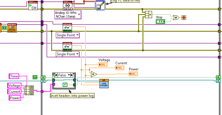This screenshot has height=115, width=222.
Task: Click the Voltage DBL indicator terminal
Action: click(x=103, y=65)
